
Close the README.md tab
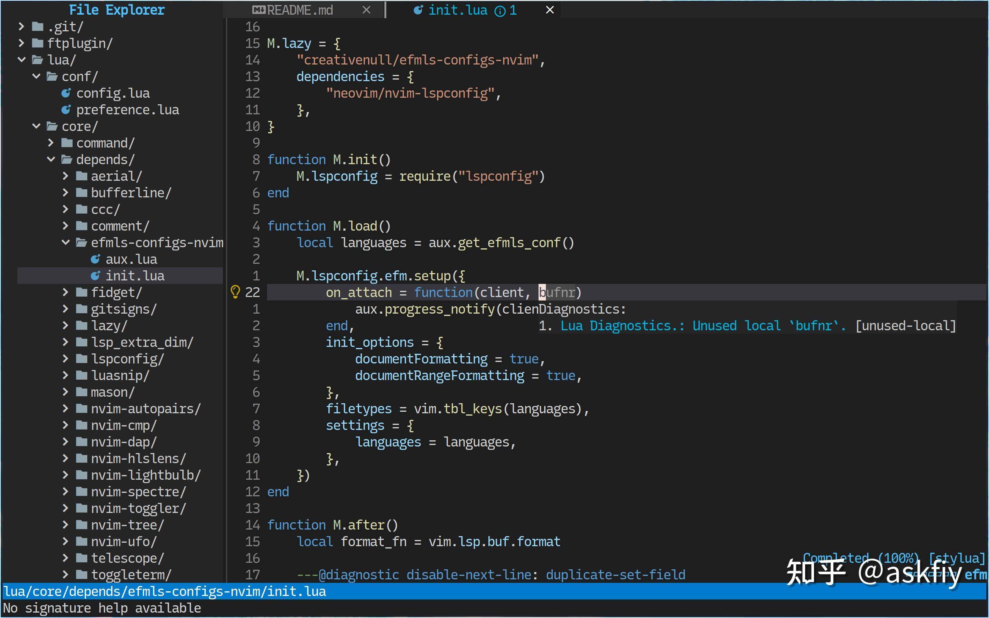tap(367, 10)
